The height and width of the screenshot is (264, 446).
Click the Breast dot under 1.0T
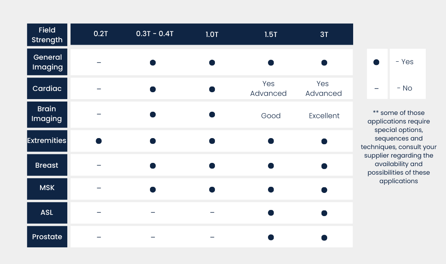click(x=212, y=166)
